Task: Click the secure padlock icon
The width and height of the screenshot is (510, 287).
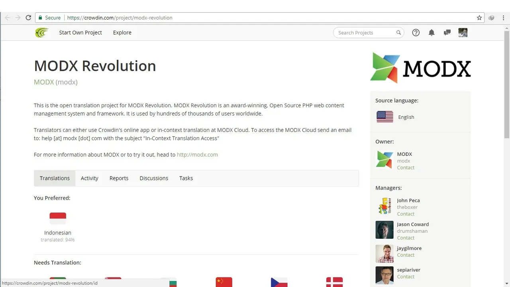Action: point(40,18)
